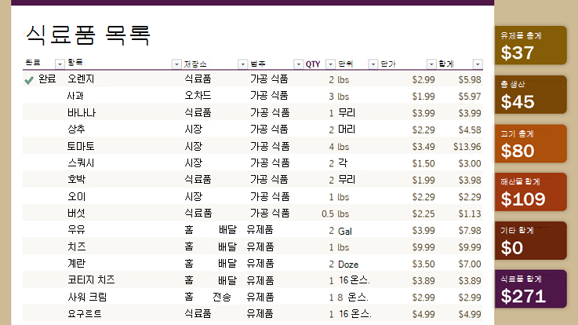Click the $1.13 total for 버섯
This screenshot has width=578, height=325.
470,214
